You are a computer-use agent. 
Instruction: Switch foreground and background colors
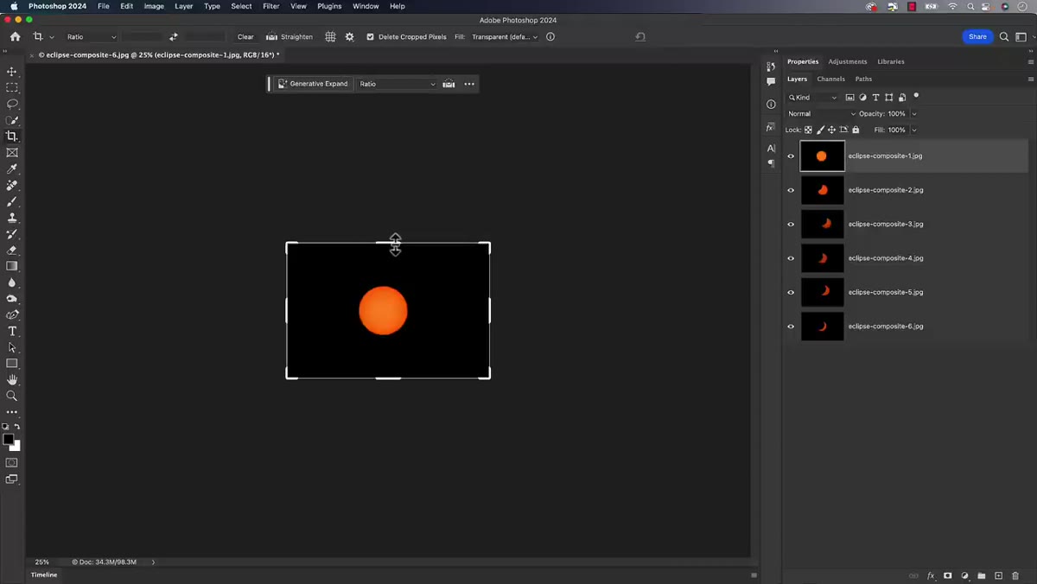tap(16, 427)
